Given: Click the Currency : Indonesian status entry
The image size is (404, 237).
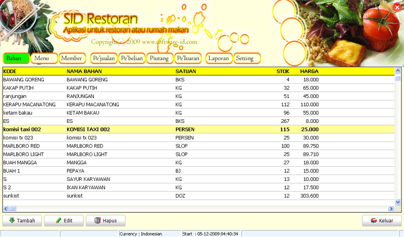Looking at the screenshot, I should [x=141, y=234].
